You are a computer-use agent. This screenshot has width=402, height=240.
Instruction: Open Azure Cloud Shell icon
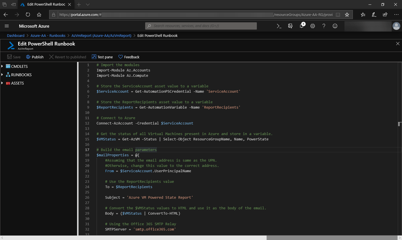279,26
